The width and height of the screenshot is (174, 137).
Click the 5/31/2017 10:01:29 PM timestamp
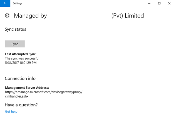point(21,63)
